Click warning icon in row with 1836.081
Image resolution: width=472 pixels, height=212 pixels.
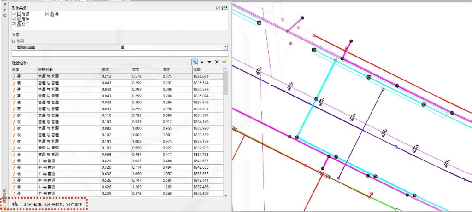(14, 77)
